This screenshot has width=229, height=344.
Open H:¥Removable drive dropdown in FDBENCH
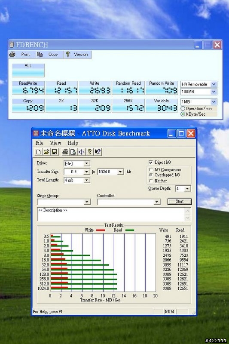214,84
